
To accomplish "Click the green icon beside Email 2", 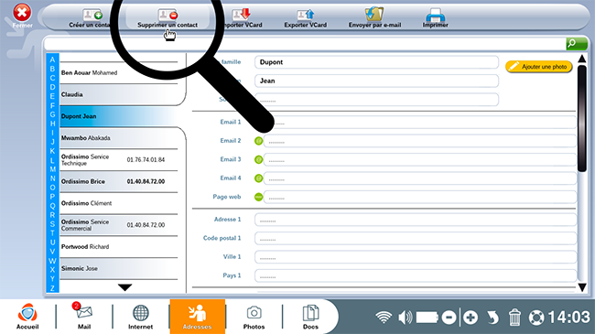I will tap(258, 141).
